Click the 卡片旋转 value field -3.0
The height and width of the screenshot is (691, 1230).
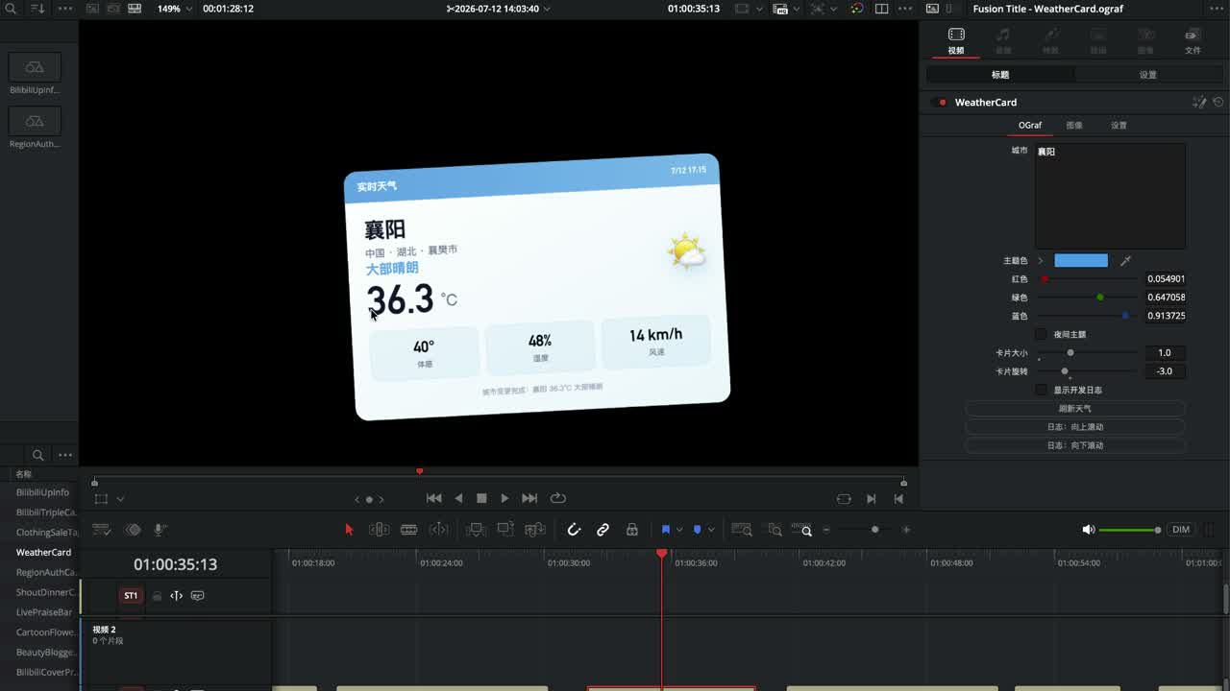coord(1165,371)
